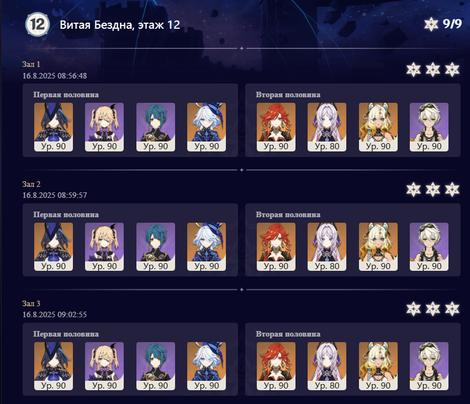Click Bennett portrait in Зал 1 second half

click(429, 127)
